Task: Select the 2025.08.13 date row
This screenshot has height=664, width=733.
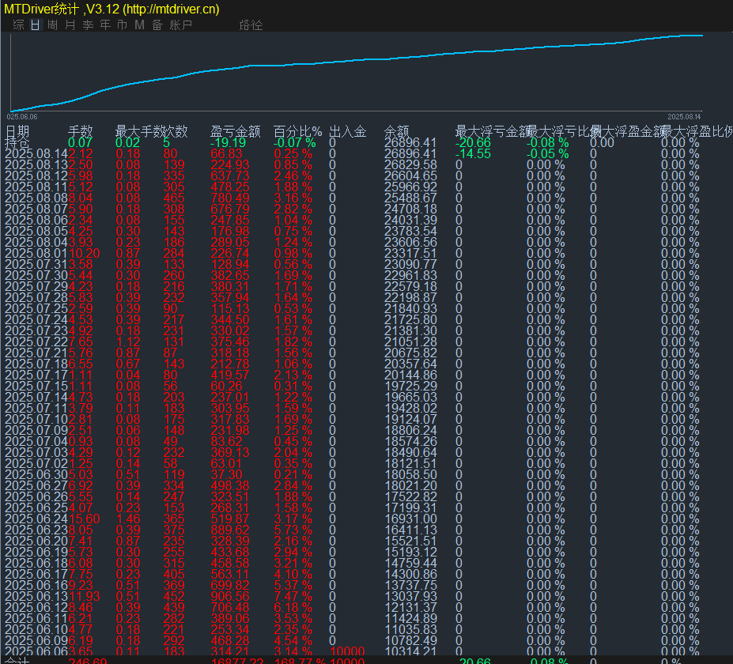Action: 36,165
